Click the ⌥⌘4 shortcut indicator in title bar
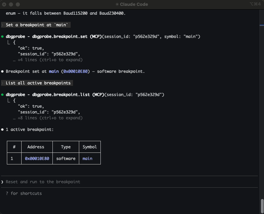Viewport: 264px width, 214px height. pyautogui.click(x=256, y=4)
